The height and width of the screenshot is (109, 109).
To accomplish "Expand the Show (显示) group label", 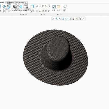I will (x=43, y=14).
